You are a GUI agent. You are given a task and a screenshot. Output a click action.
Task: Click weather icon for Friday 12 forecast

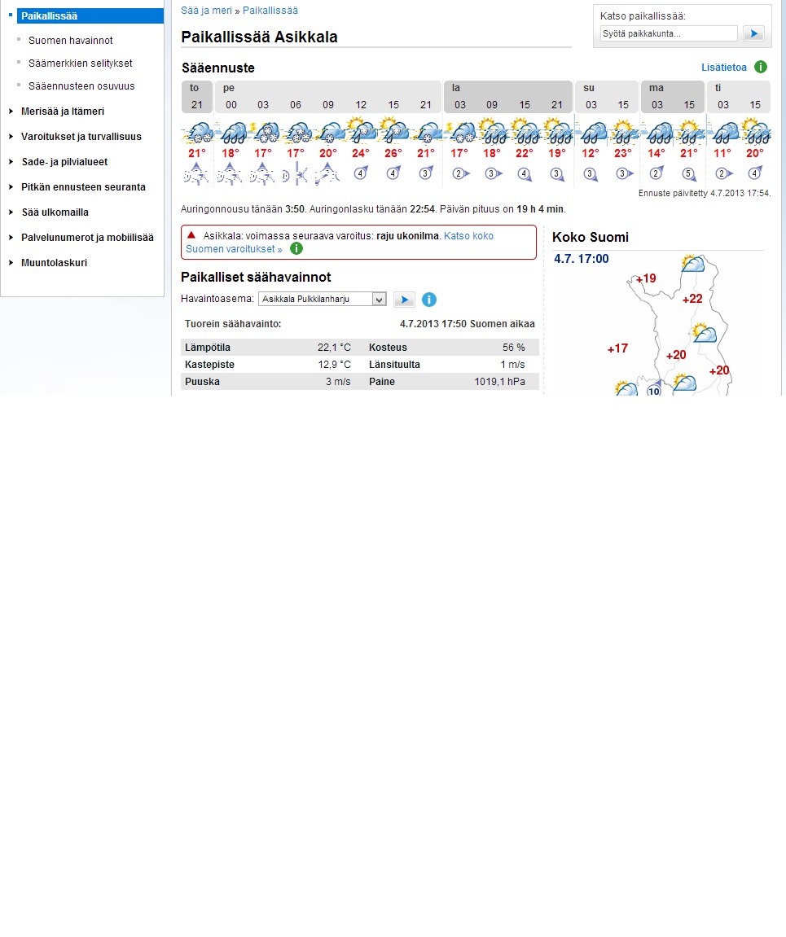360,130
